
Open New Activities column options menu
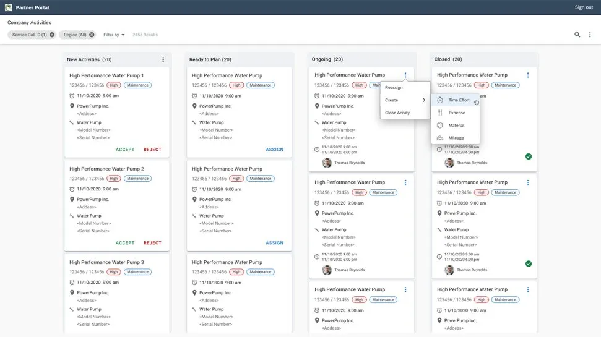click(163, 60)
